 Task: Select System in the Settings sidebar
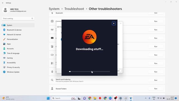[x=18, y=25]
